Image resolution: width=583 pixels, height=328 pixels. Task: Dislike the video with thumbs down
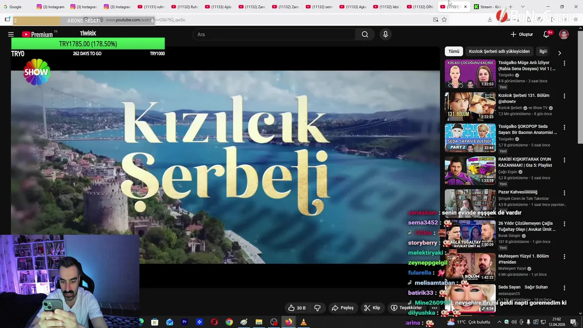(x=317, y=308)
